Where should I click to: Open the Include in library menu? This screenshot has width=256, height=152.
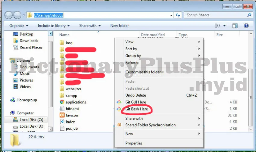(x=54, y=26)
